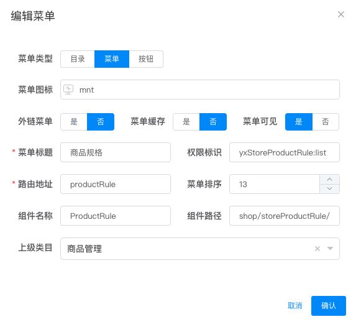Select 菜单 menu type
This screenshot has height=327, width=356.
tap(112, 59)
